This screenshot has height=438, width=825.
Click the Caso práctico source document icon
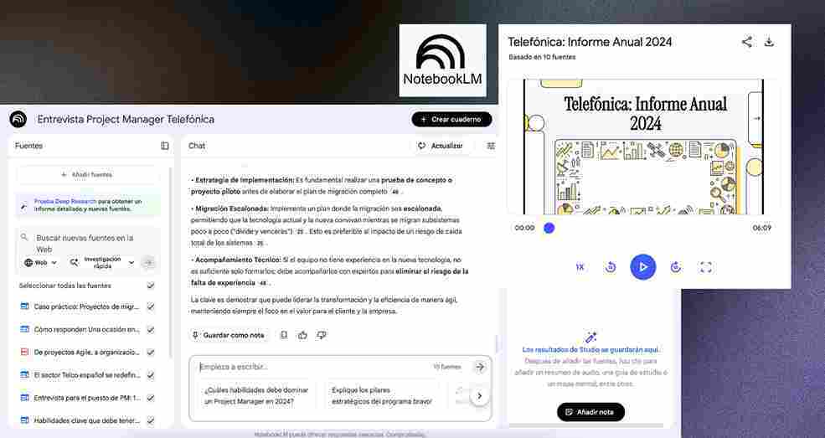coord(25,306)
